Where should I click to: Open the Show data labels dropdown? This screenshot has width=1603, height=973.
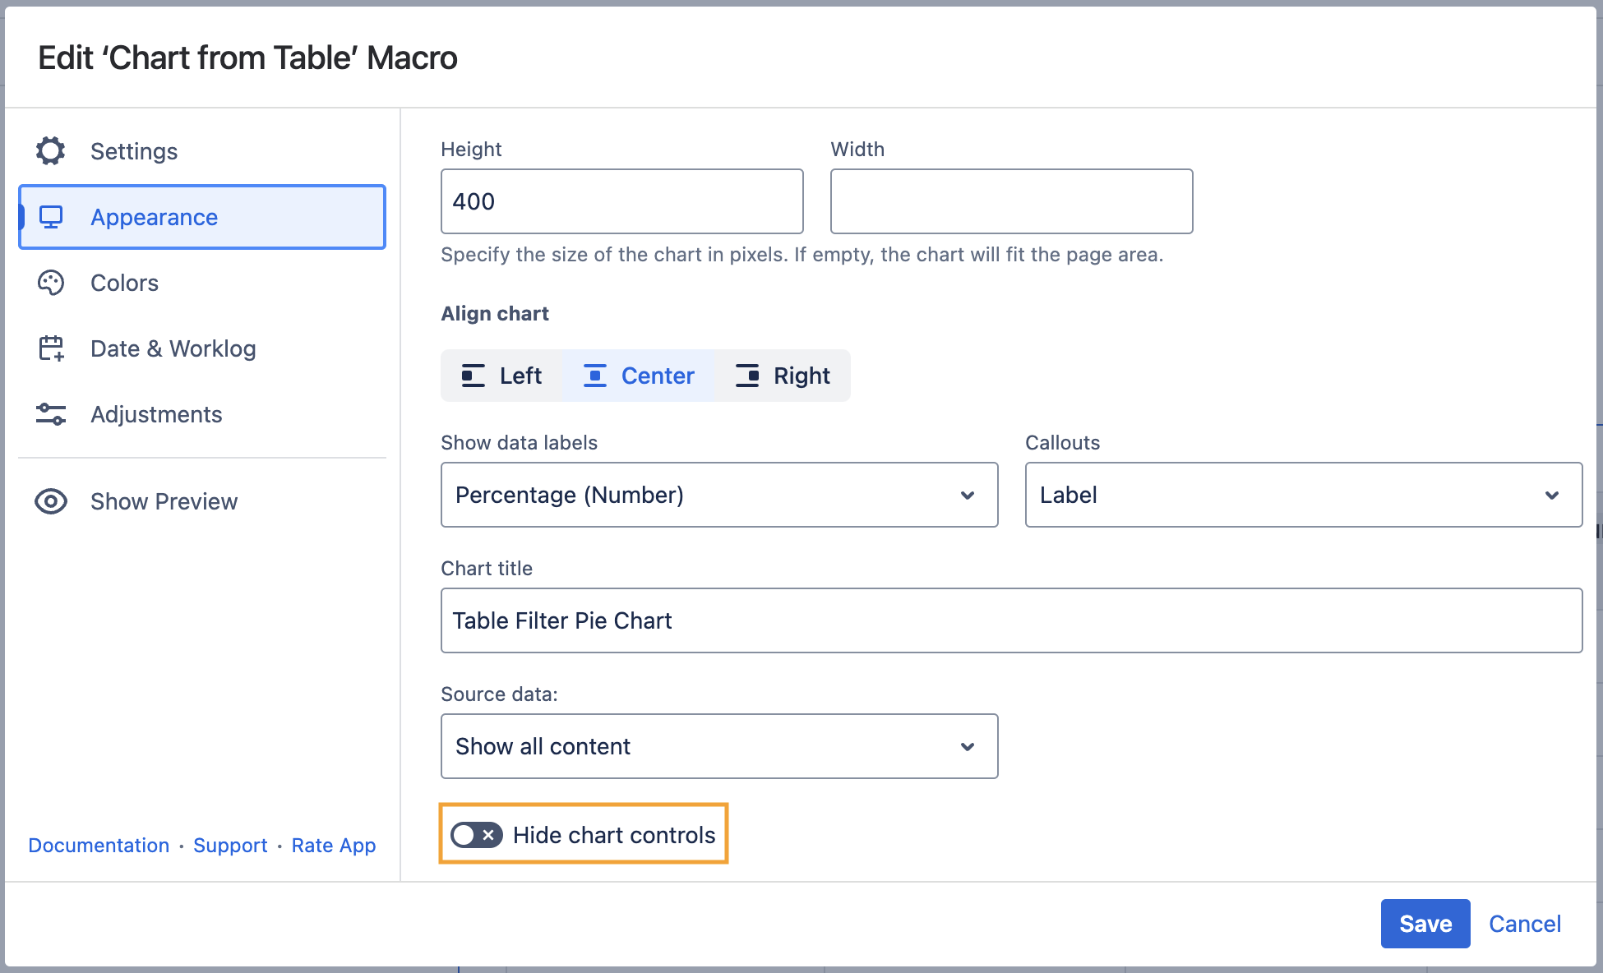tap(719, 495)
